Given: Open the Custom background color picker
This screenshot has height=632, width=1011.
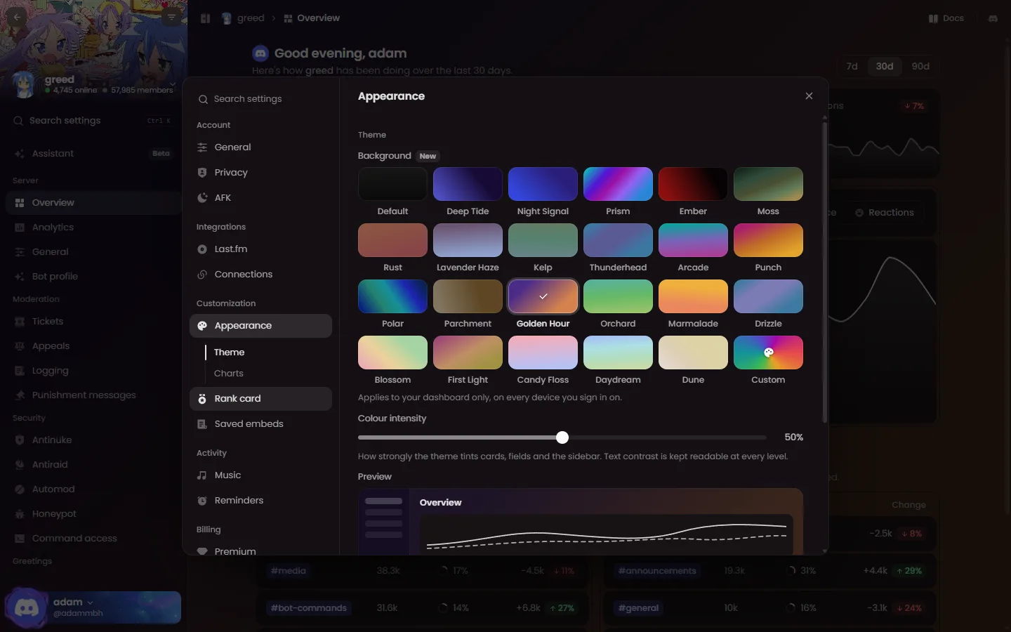Looking at the screenshot, I should click(768, 353).
